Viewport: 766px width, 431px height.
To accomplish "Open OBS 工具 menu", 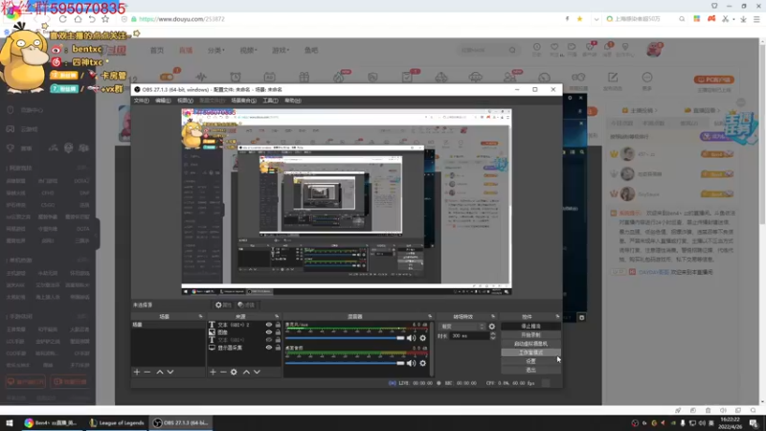I will 270,101.
